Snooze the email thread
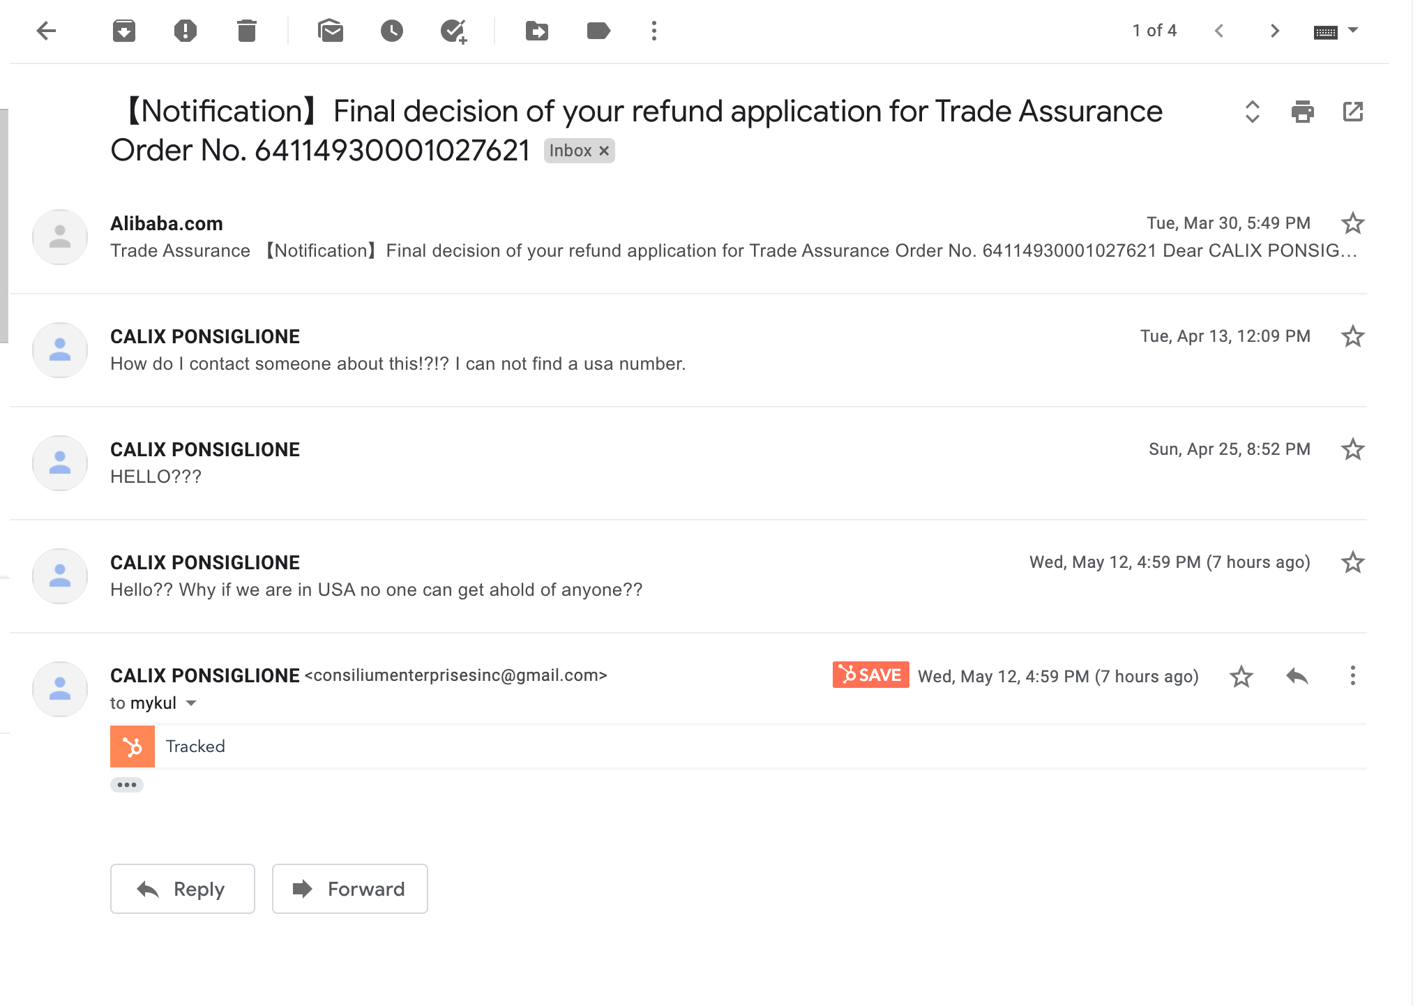This screenshot has height=1006, width=1420. pos(391,30)
